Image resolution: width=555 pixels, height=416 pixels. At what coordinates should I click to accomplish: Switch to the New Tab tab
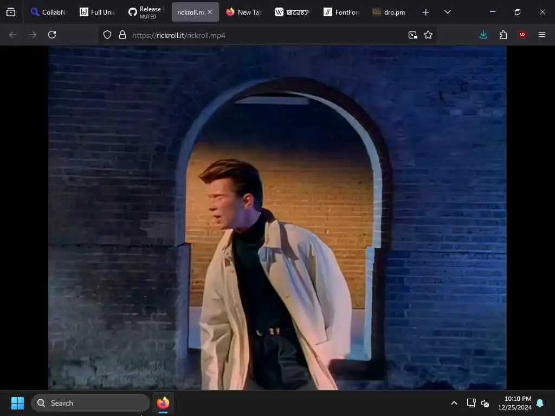(x=243, y=12)
